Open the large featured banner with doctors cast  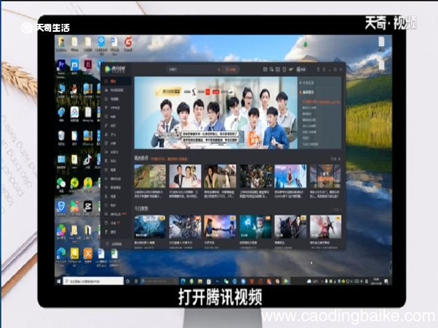click(x=216, y=112)
